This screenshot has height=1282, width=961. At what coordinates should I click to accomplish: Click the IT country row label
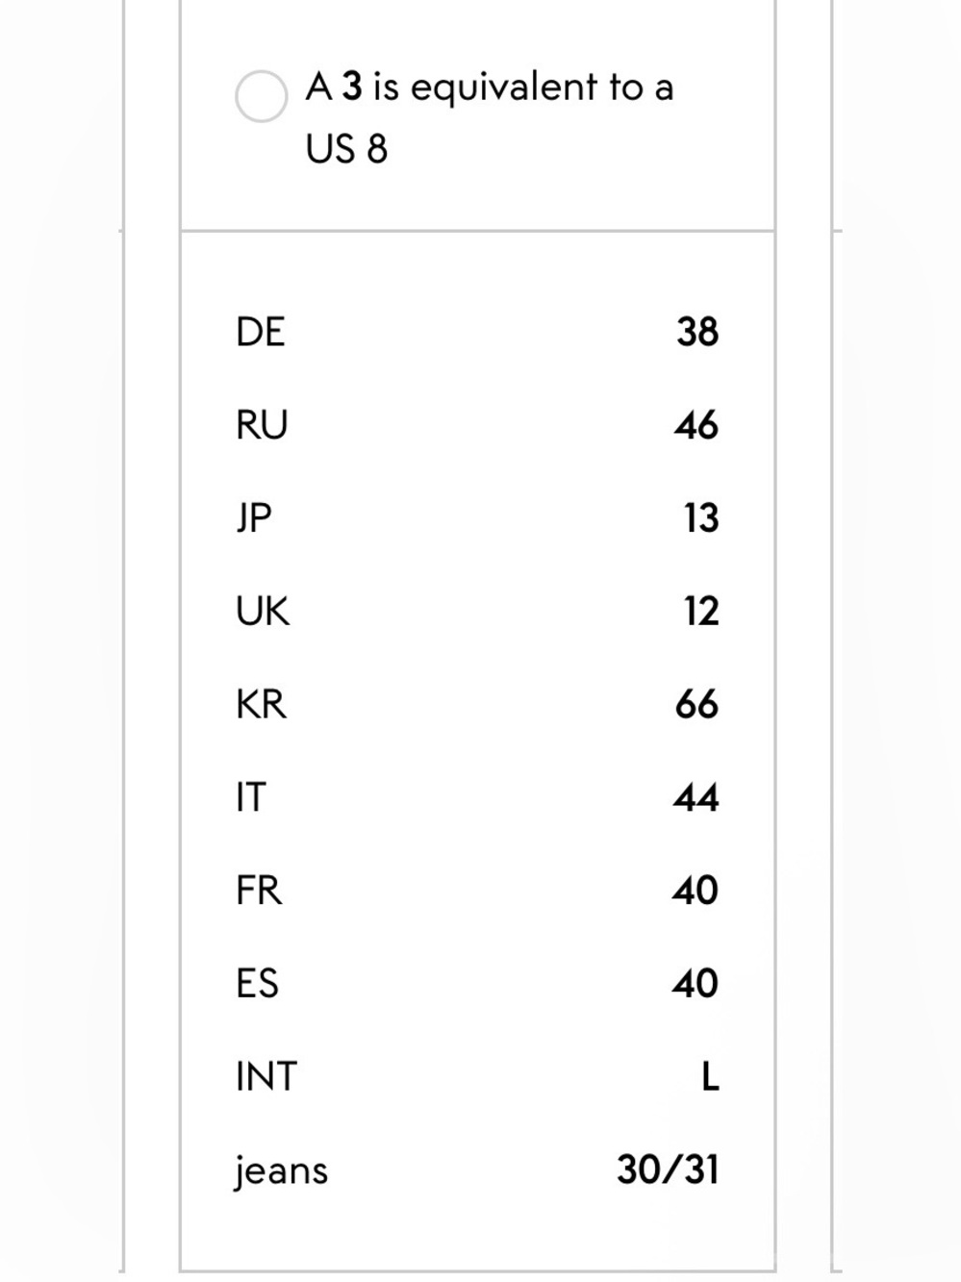point(250,798)
